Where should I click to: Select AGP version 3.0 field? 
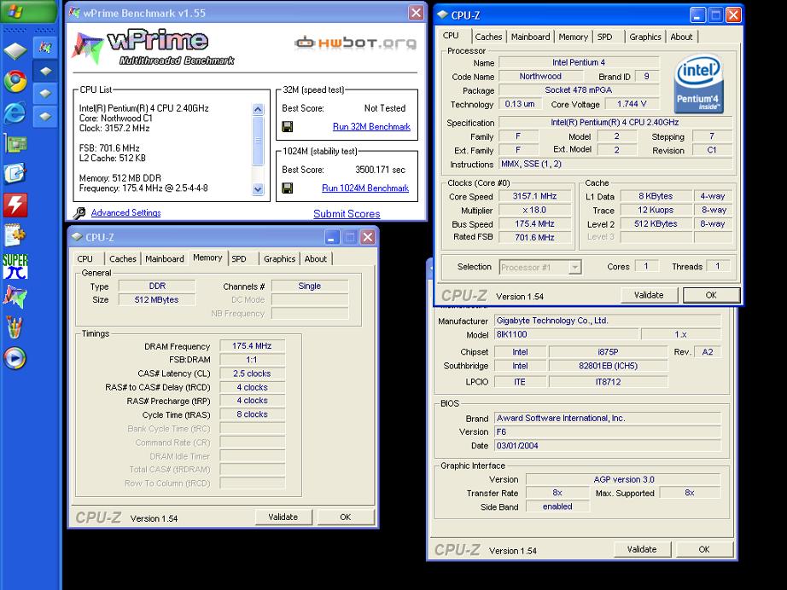623,479
